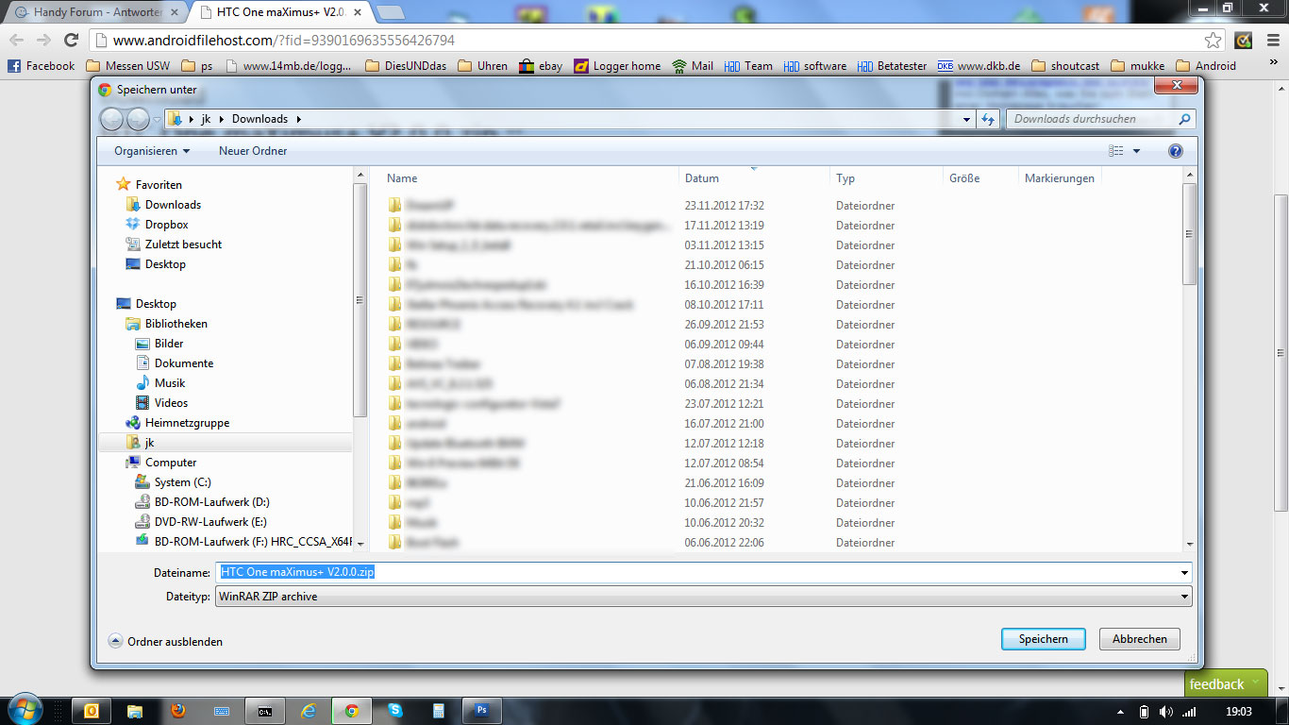Change view using the view icon button
This screenshot has width=1289, height=725.
point(1116,151)
